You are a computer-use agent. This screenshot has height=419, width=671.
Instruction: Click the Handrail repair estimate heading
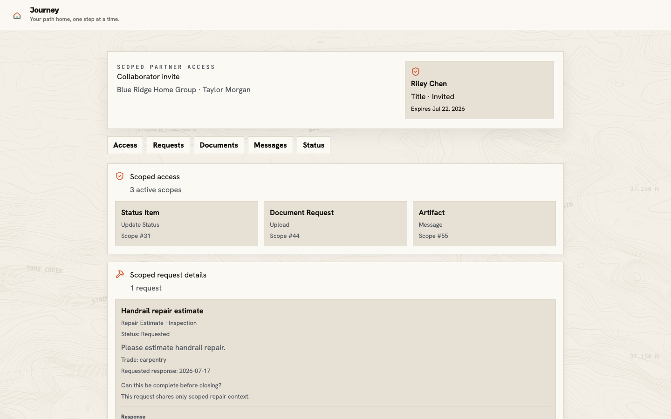[x=162, y=311]
